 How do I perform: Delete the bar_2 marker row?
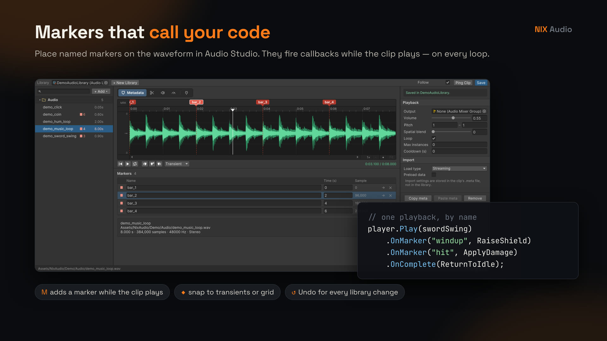tap(390, 195)
